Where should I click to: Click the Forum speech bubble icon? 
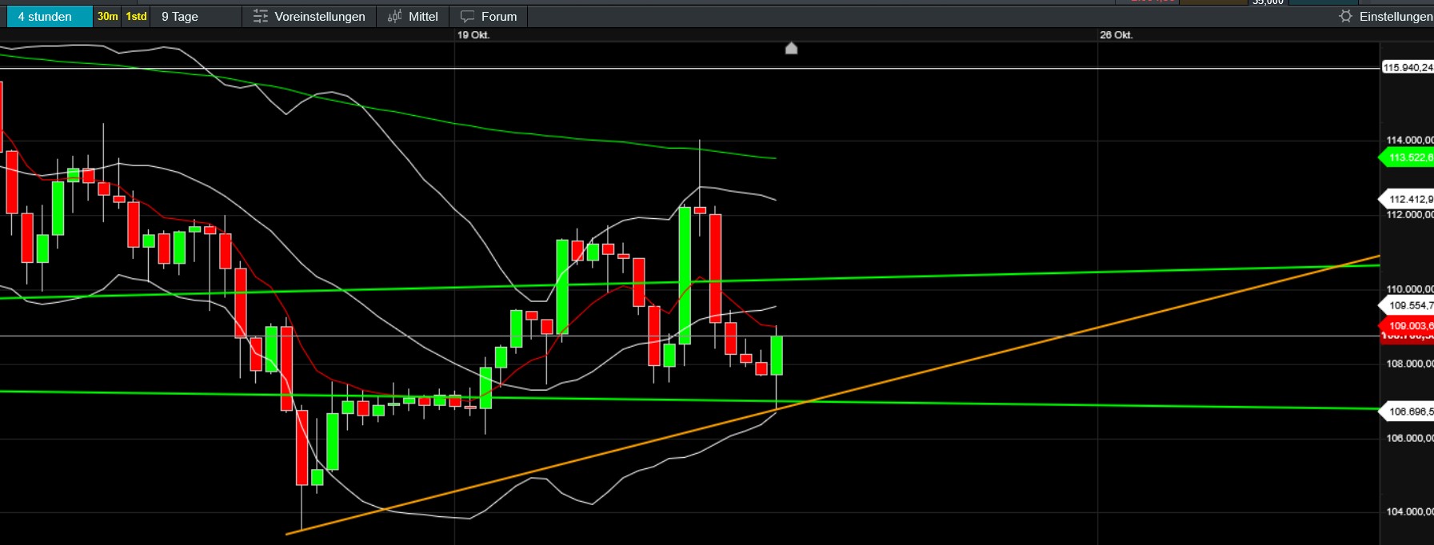click(x=467, y=17)
